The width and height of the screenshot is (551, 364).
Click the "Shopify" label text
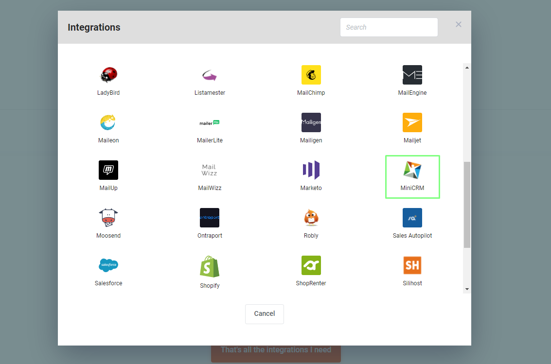click(210, 286)
